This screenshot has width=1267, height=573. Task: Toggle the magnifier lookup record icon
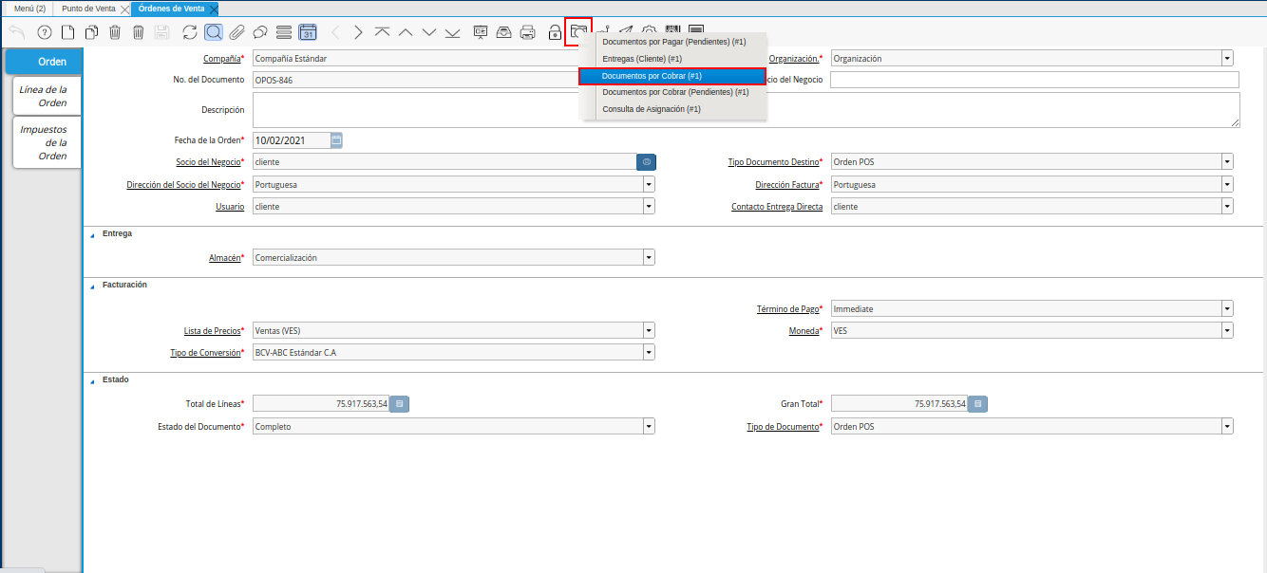[x=214, y=32]
